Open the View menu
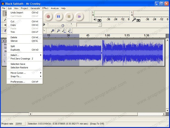 click(16, 8)
